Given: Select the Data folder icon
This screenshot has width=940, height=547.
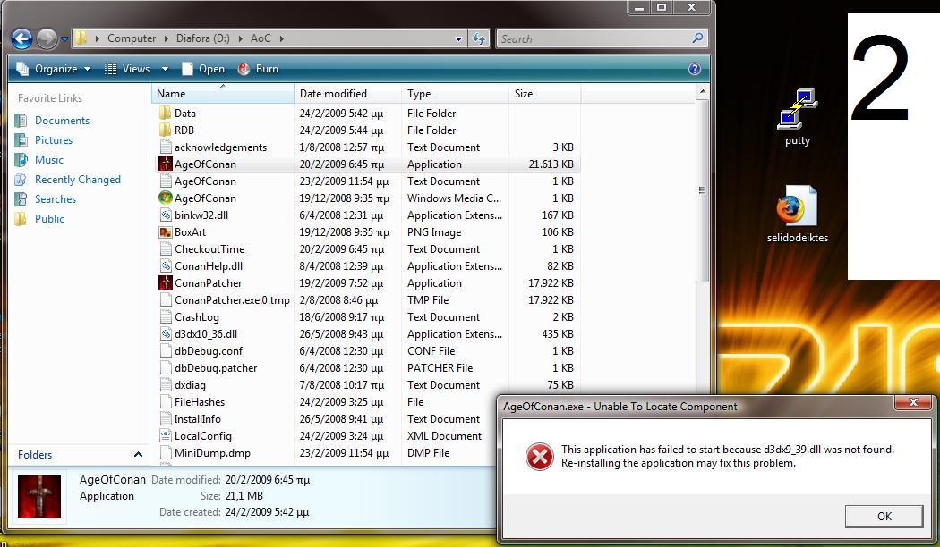Looking at the screenshot, I should pos(166,114).
